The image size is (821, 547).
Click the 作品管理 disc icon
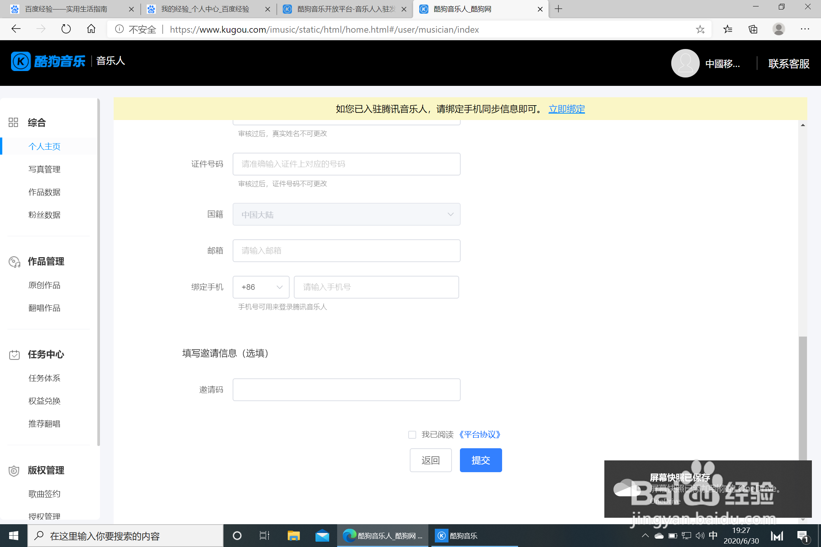coord(14,262)
